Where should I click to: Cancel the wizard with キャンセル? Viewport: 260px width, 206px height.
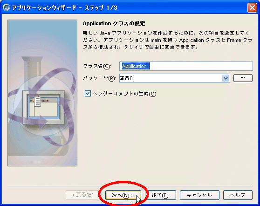pos(199,195)
